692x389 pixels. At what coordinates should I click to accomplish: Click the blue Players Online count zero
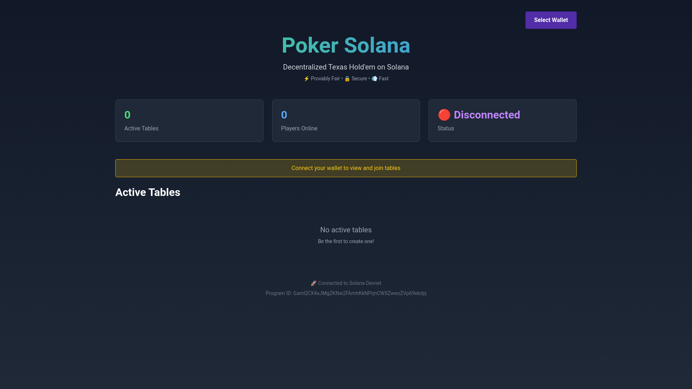click(x=284, y=115)
